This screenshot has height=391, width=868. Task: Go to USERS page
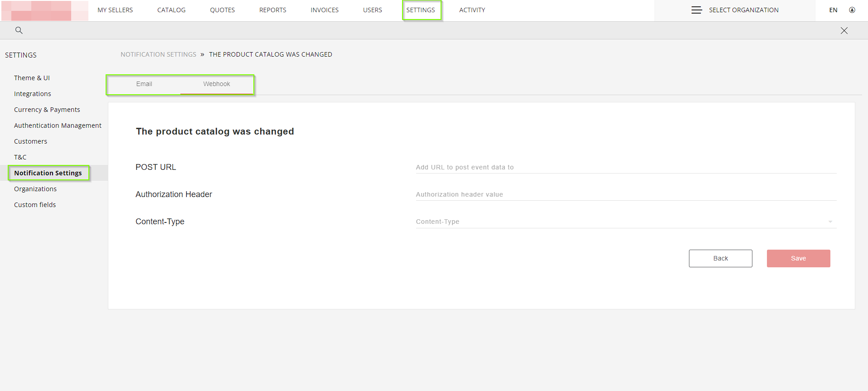click(373, 10)
